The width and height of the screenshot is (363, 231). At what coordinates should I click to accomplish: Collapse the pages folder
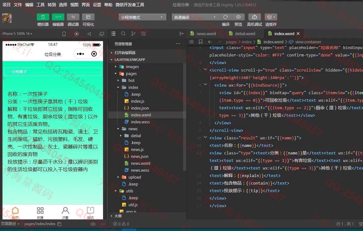click(147, 74)
